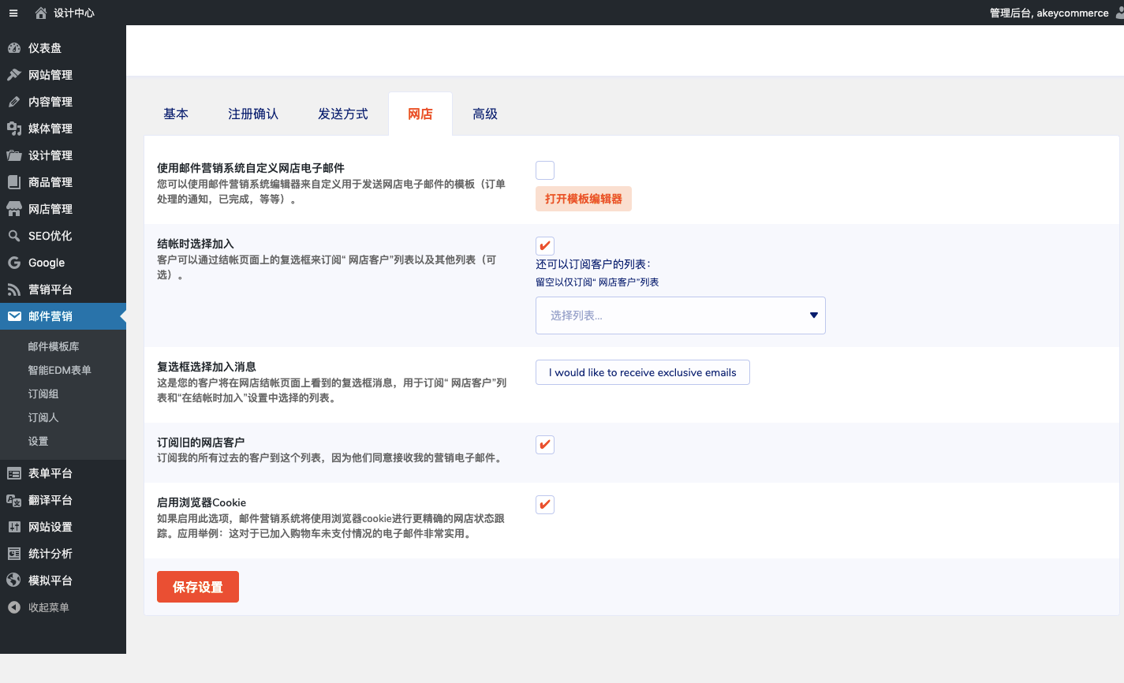Screen dimensions: 1124x683
Task: Click the 收起菜单 collapse arrow icon
Action: [13, 607]
